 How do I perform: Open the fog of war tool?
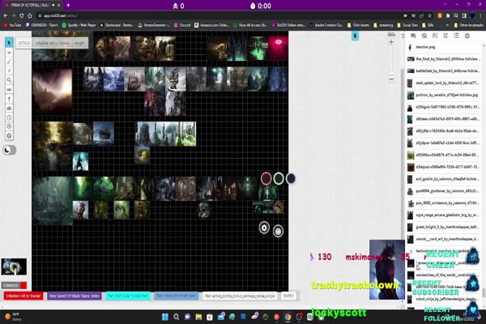pos(9,109)
